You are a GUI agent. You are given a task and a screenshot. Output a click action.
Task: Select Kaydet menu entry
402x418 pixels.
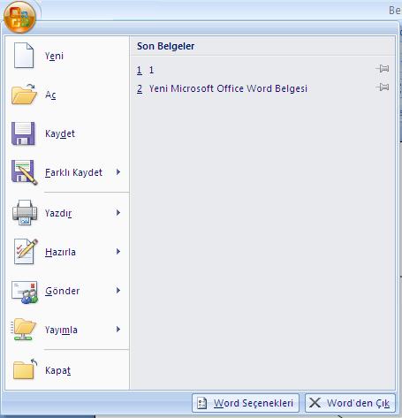(x=67, y=133)
